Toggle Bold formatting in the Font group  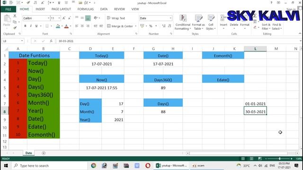(25, 26)
